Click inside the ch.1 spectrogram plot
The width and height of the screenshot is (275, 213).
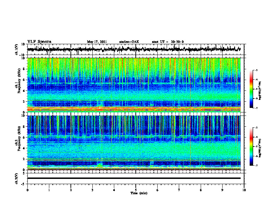tap(134, 85)
